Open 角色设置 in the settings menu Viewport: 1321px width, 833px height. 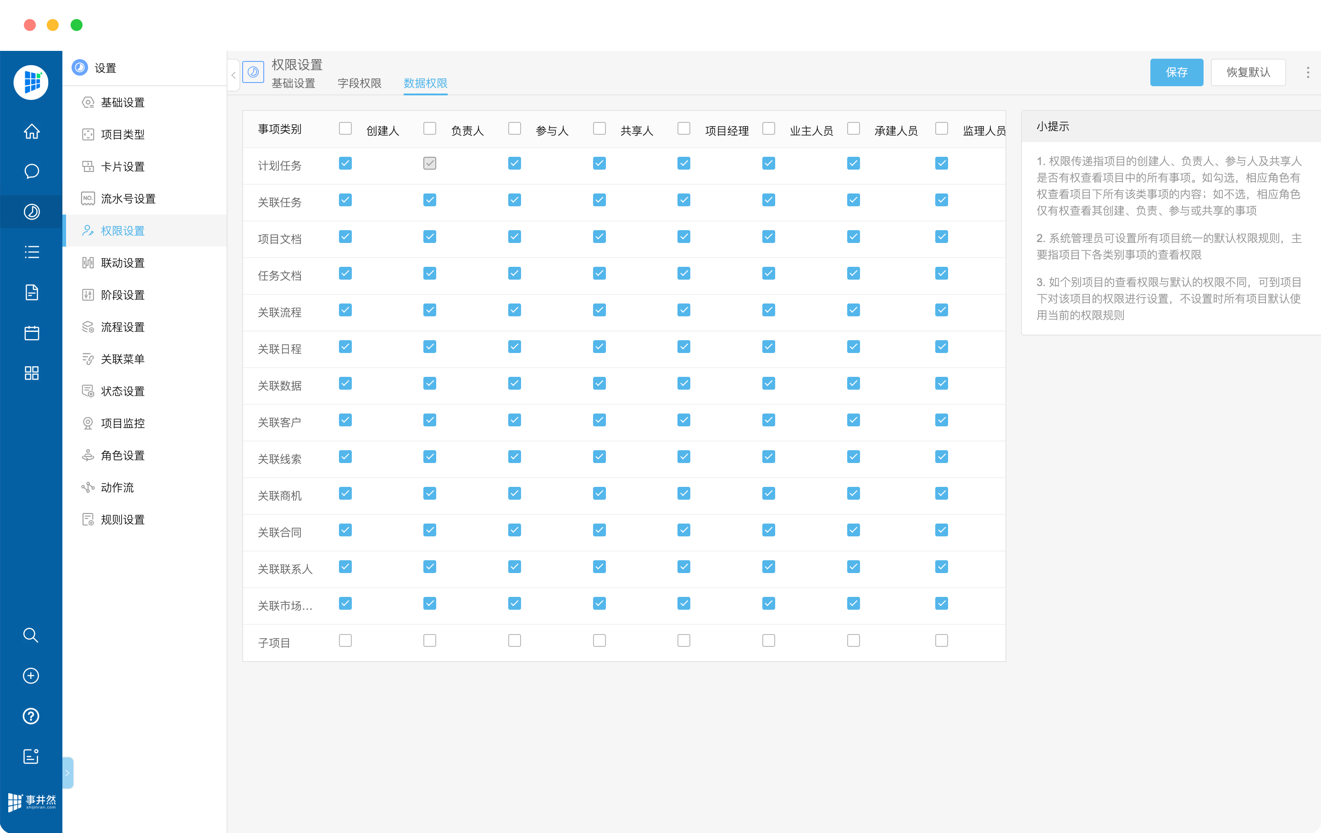pos(122,455)
